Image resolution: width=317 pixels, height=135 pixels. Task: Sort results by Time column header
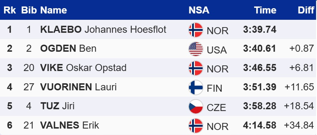click(x=265, y=10)
